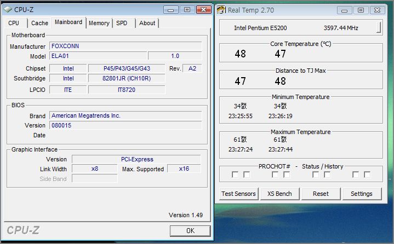Go to the Memory tab
This screenshot has height=244, width=394.
tap(99, 23)
